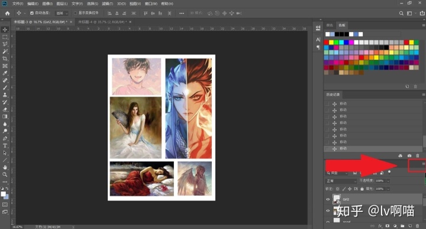Screen dimensions: 426x229
Task: Select the Healing Brush tool
Action: pos(5,80)
